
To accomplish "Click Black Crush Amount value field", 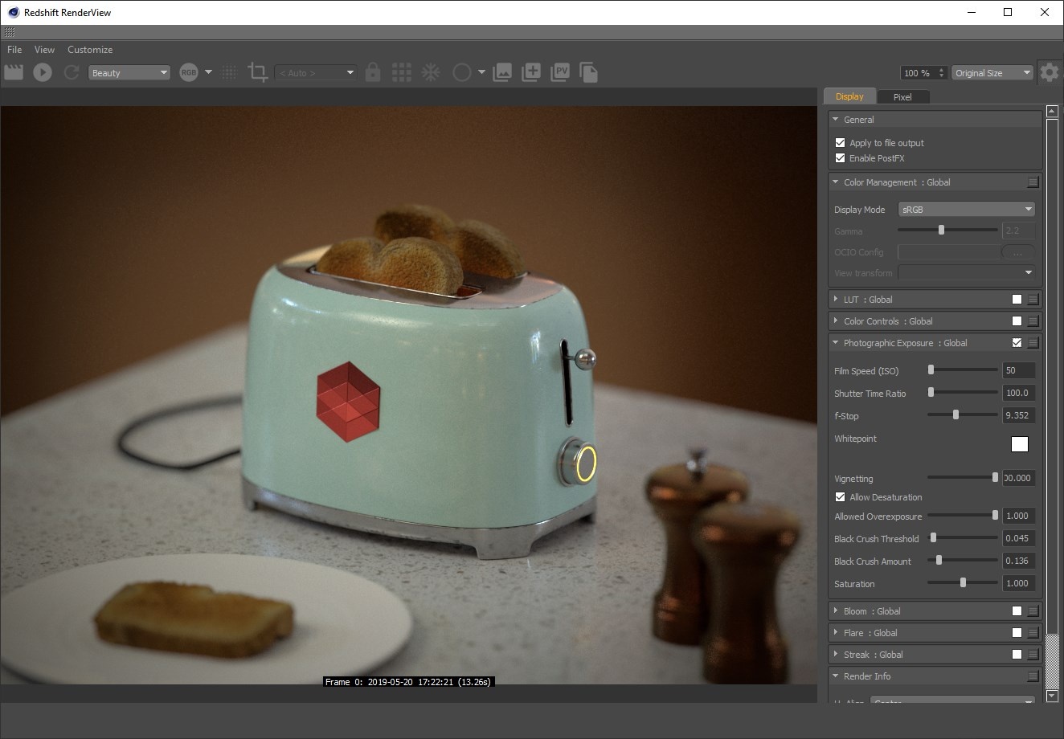I will pos(1019,561).
